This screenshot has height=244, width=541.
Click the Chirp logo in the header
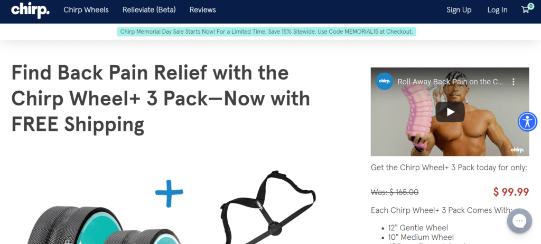(x=30, y=11)
